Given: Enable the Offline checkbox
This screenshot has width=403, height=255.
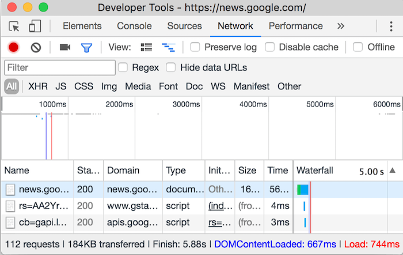Looking at the screenshot, I should point(358,47).
